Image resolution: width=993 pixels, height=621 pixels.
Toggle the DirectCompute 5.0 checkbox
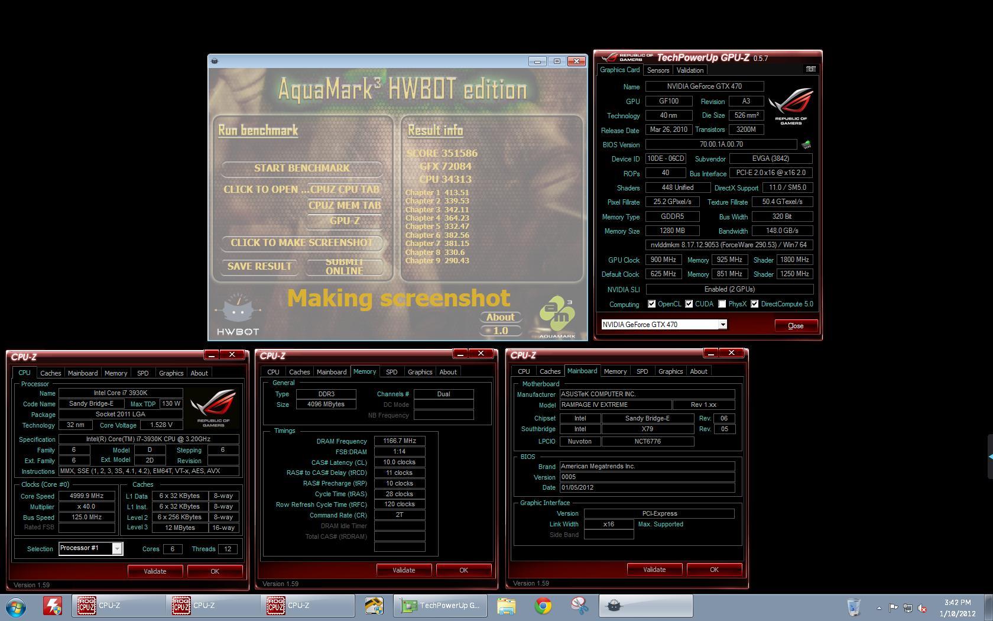tap(754, 304)
